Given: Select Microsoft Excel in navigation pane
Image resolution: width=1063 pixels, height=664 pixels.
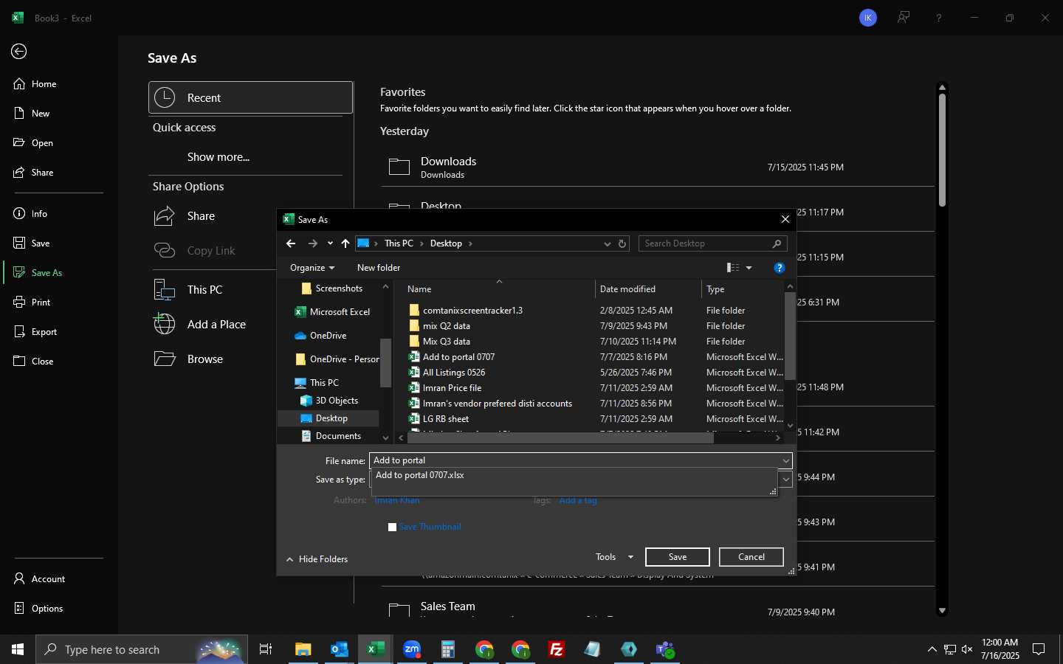Looking at the screenshot, I should point(333,312).
